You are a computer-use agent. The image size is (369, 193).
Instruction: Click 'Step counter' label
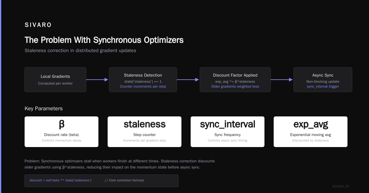(145, 135)
